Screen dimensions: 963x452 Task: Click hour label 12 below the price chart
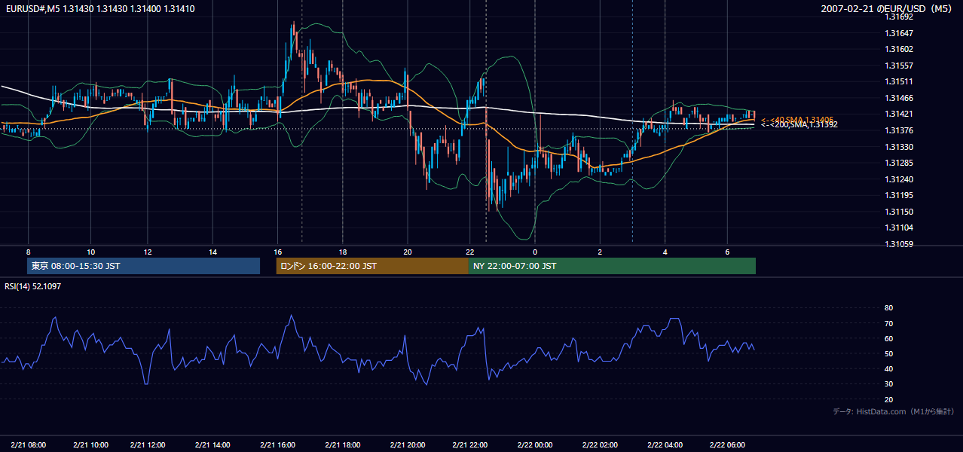pyautogui.click(x=148, y=252)
